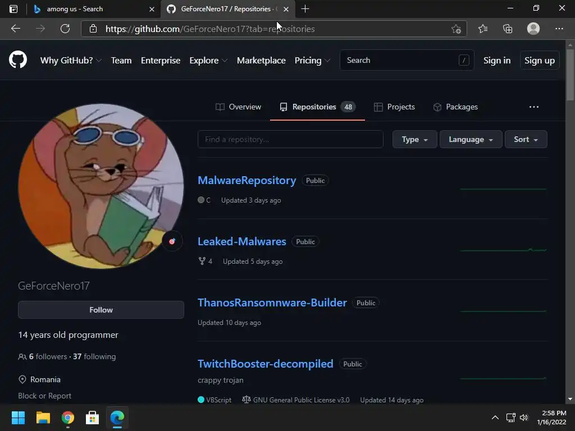Switch to the Projects tab
The height and width of the screenshot is (431, 575).
[x=394, y=107]
